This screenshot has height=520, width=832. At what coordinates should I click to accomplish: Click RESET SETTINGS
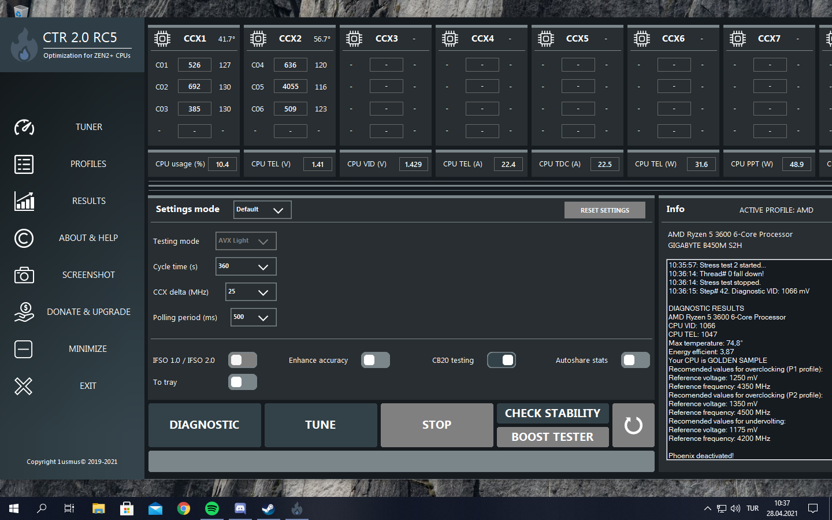point(605,210)
